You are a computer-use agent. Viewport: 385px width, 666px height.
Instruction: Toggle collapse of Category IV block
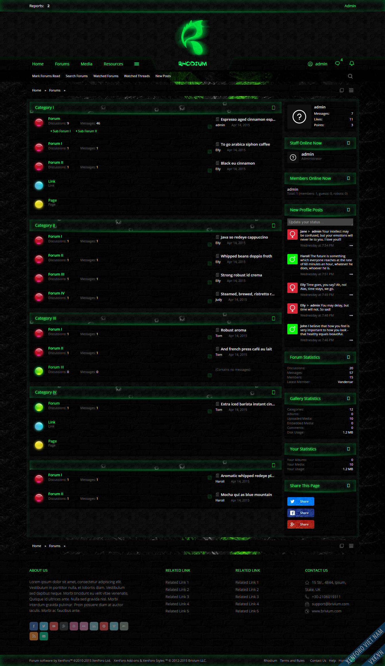tap(274, 392)
